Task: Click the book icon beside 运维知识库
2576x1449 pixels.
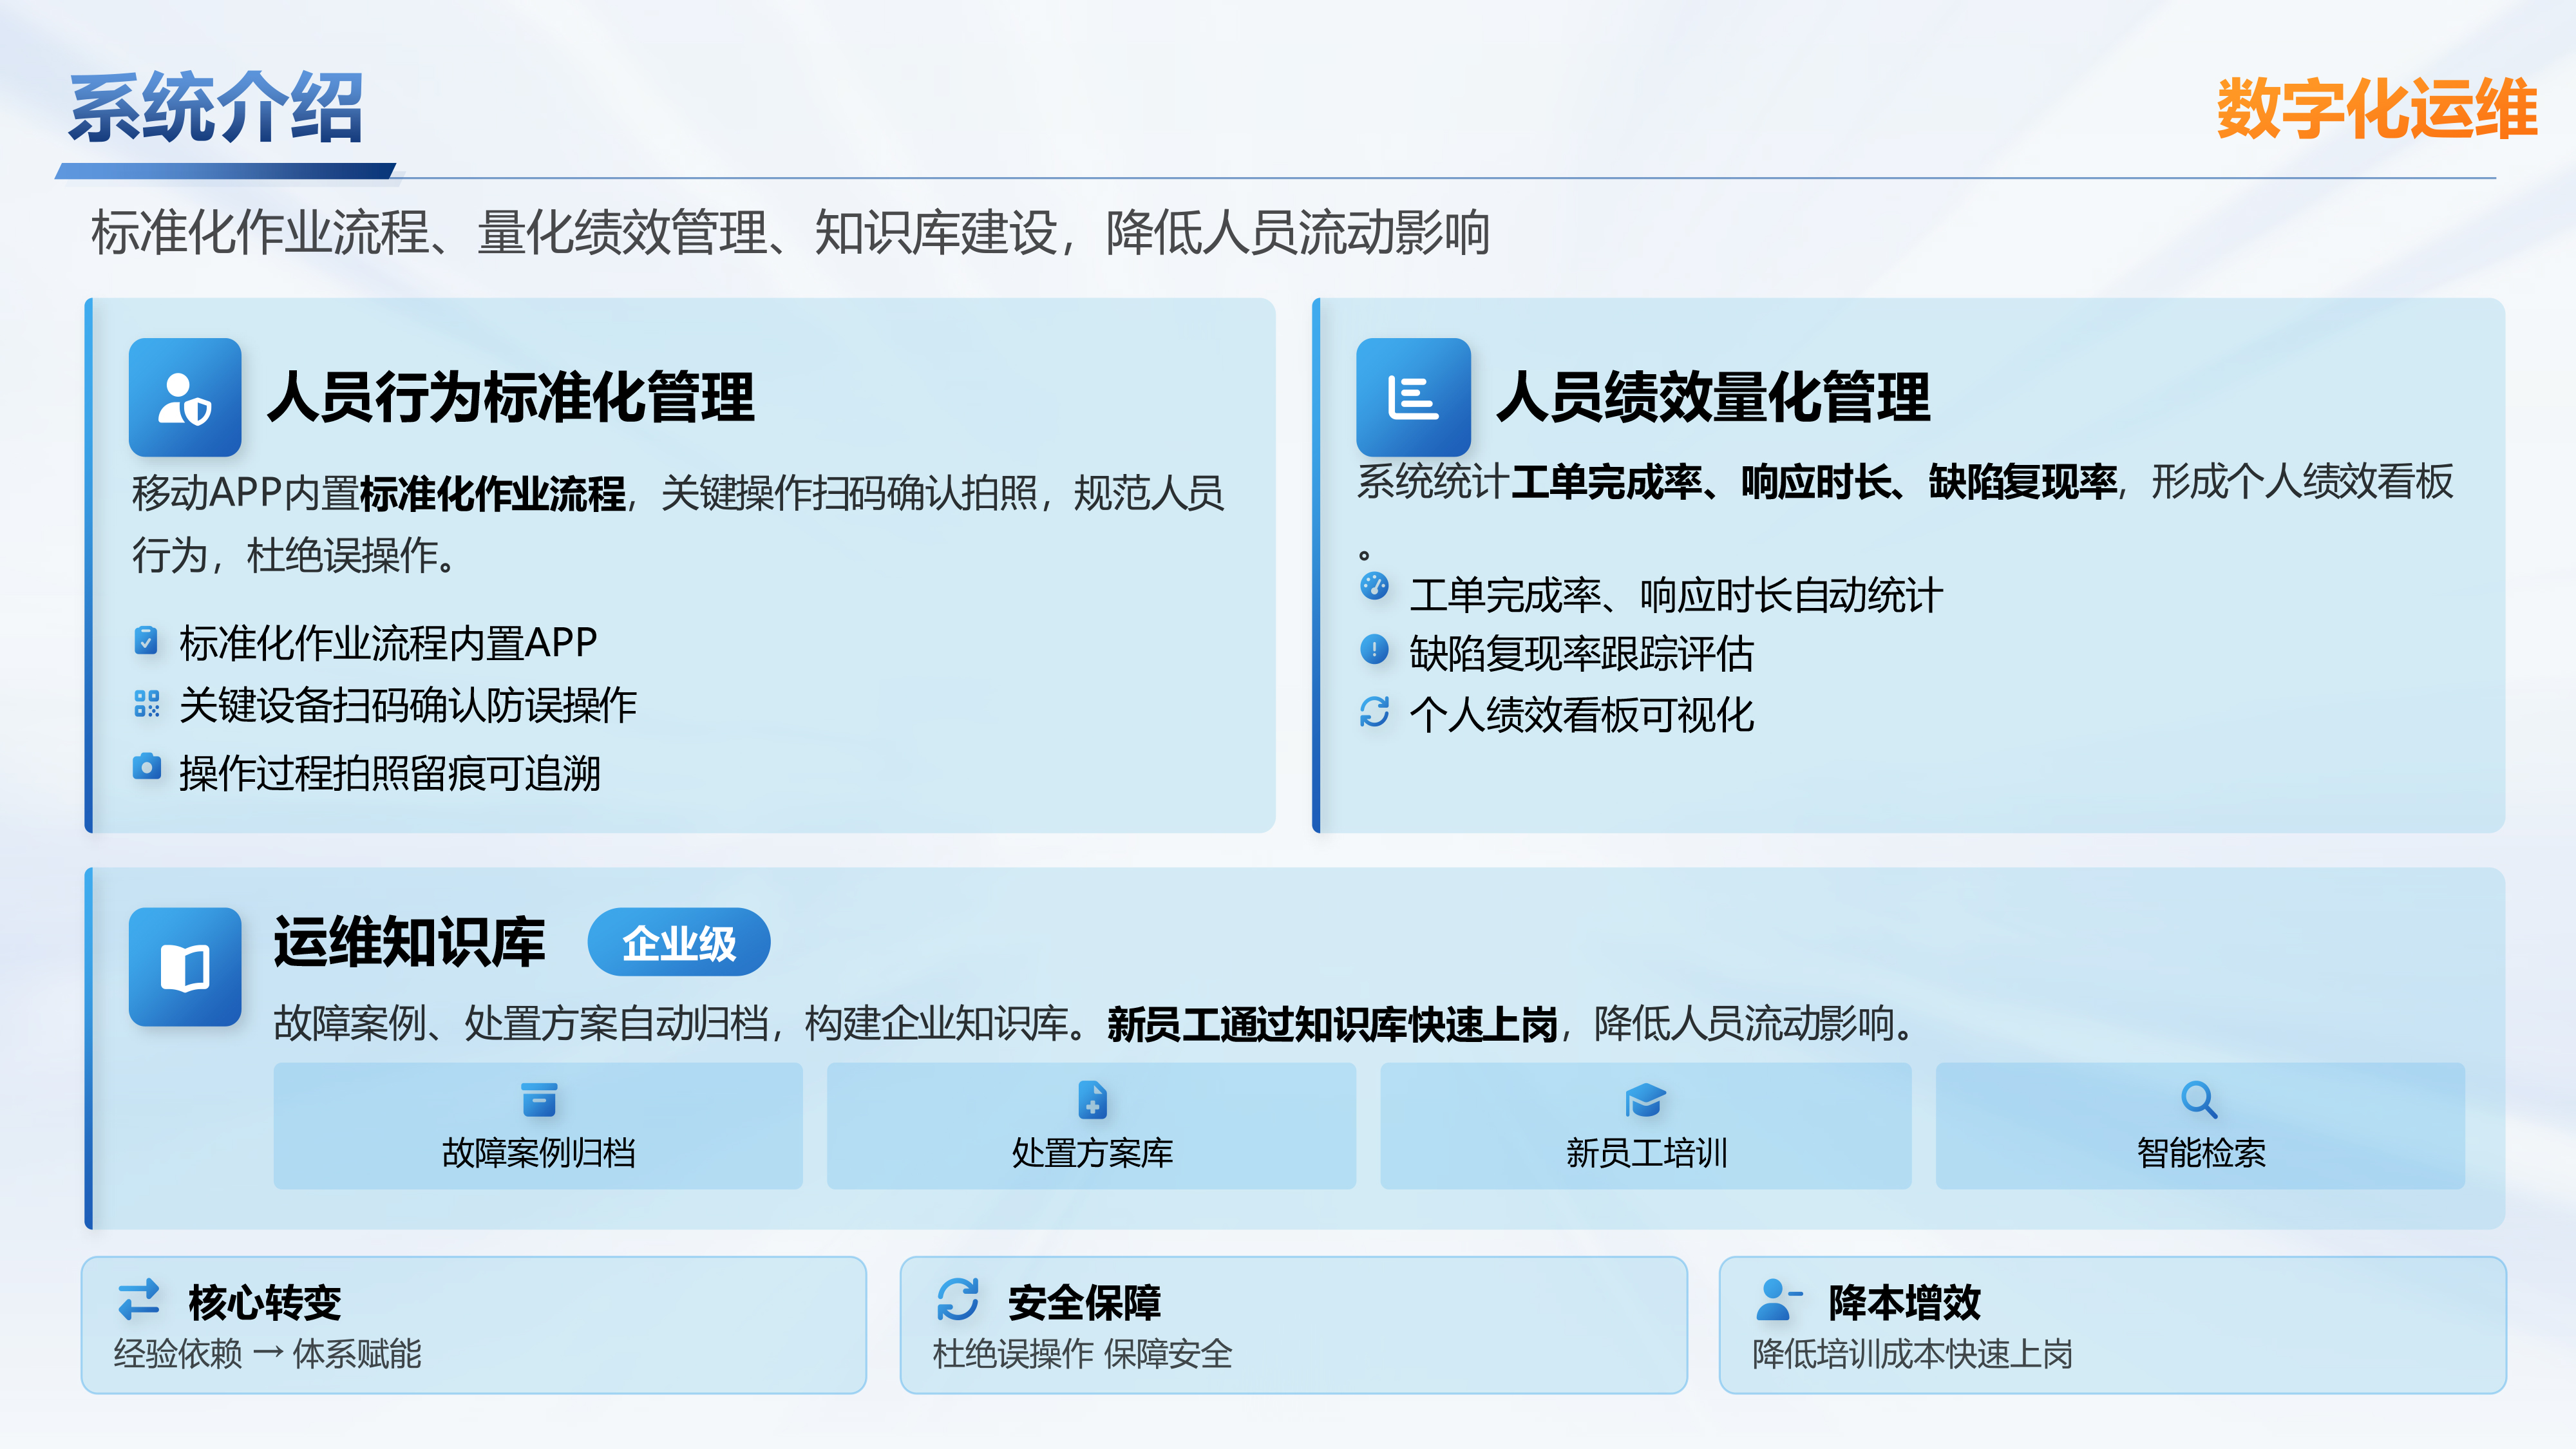Action: tap(185, 966)
